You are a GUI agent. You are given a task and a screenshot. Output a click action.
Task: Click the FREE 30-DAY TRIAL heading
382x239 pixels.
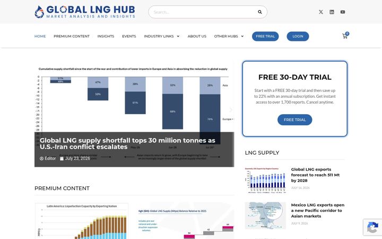pyautogui.click(x=295, y=77)
